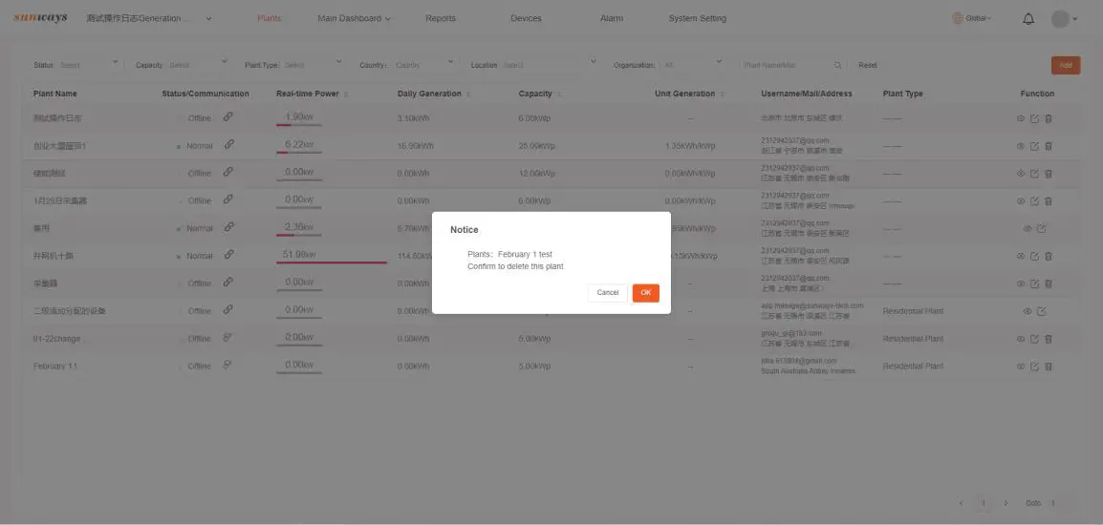The height and width of the screenshot is (525, 1103).
Task: Click the orange Add plant button
Action: click(1066, 65)
